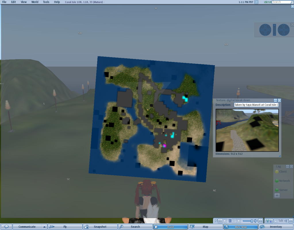Expand the voice controls panel arrow
294x230 pixels.
coord(290,221)
